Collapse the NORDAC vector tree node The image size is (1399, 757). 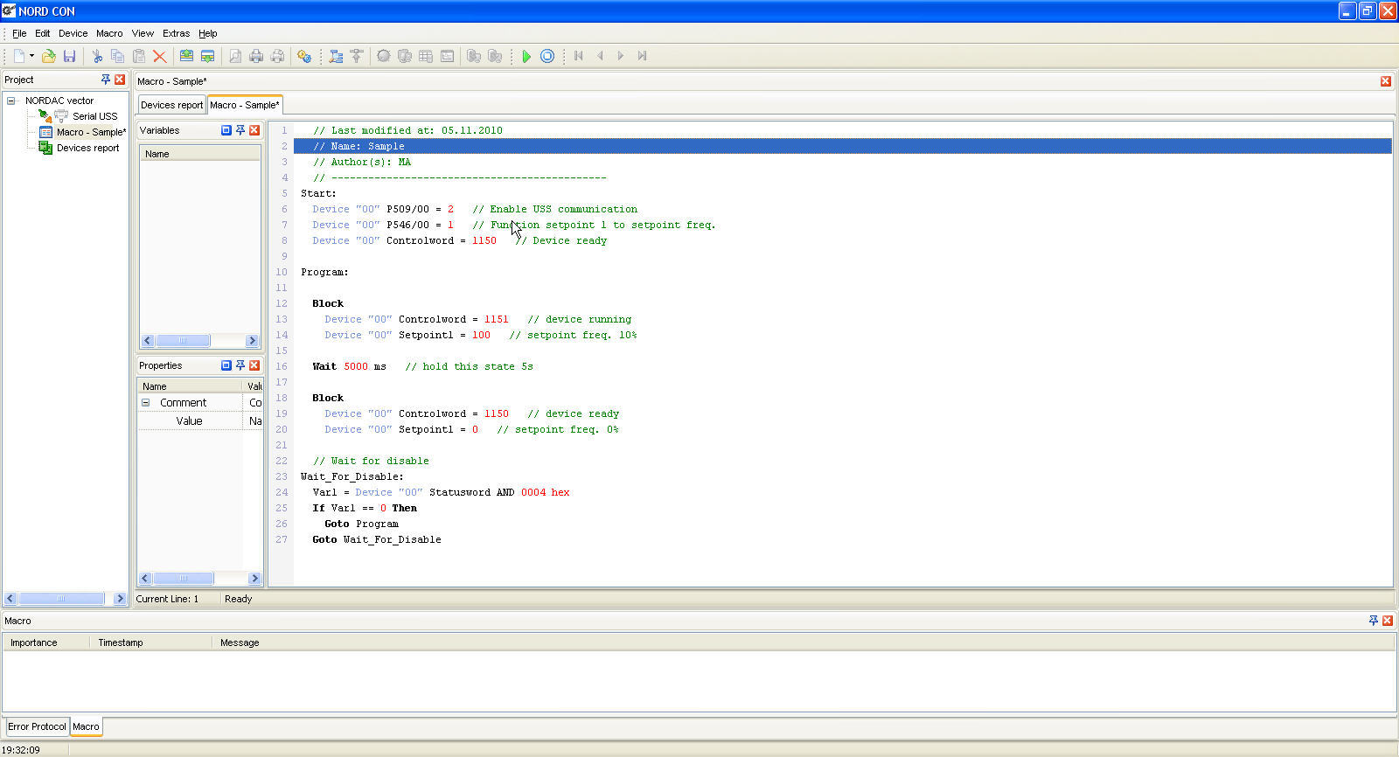(11, 101)
